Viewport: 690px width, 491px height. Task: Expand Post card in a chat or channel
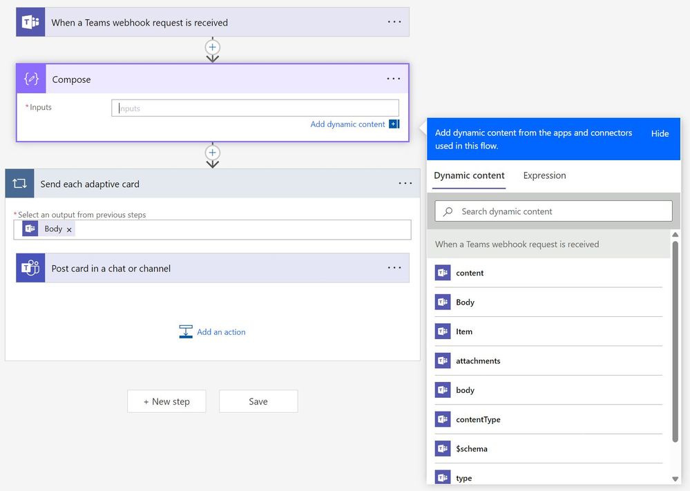pos(213,268)
